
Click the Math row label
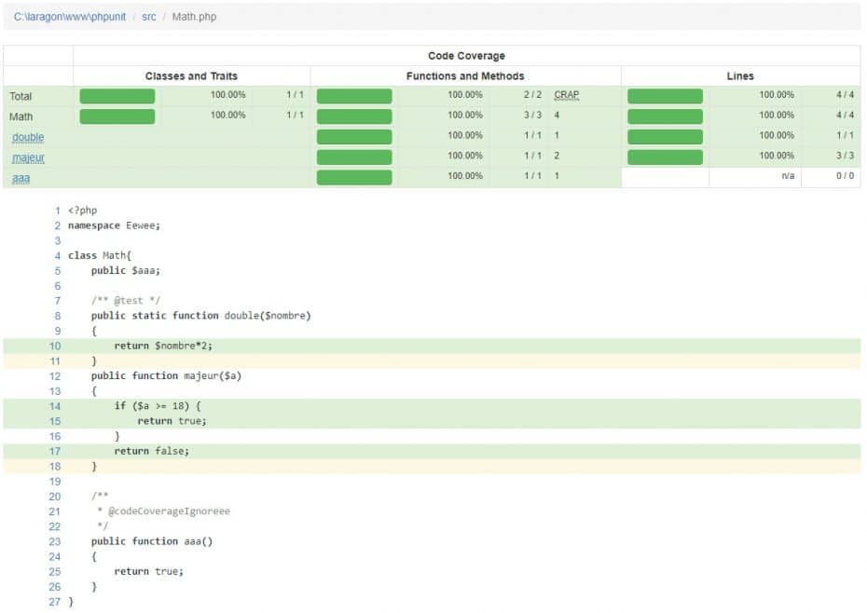pos(21,116)
